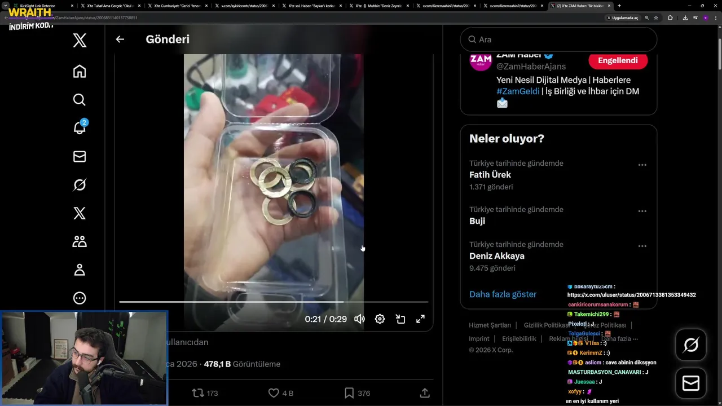Image resolution: width=722 pixels, height=406 pixels.
Task: Open trending topic Buji
Action: click(x=477, y=221)
